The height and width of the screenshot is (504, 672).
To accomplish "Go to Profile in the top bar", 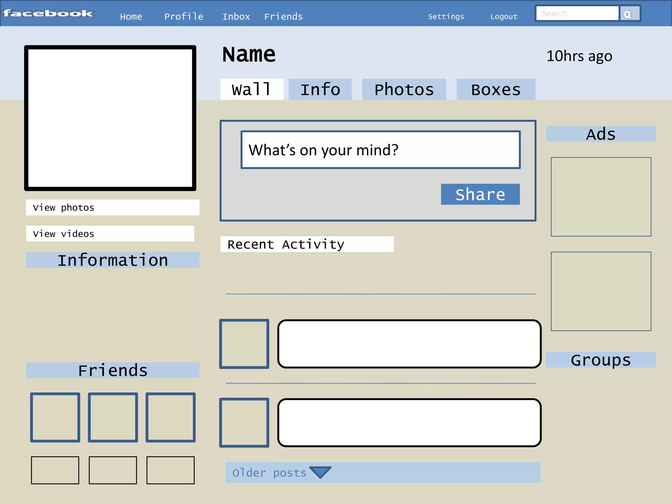I will (x=184, y=16).
